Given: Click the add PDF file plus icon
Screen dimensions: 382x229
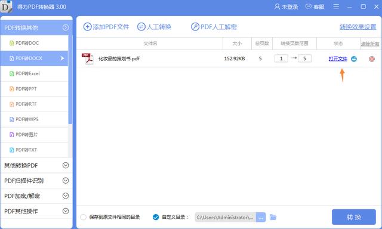Looking at the screenshot, I should (x=87, y=26).
